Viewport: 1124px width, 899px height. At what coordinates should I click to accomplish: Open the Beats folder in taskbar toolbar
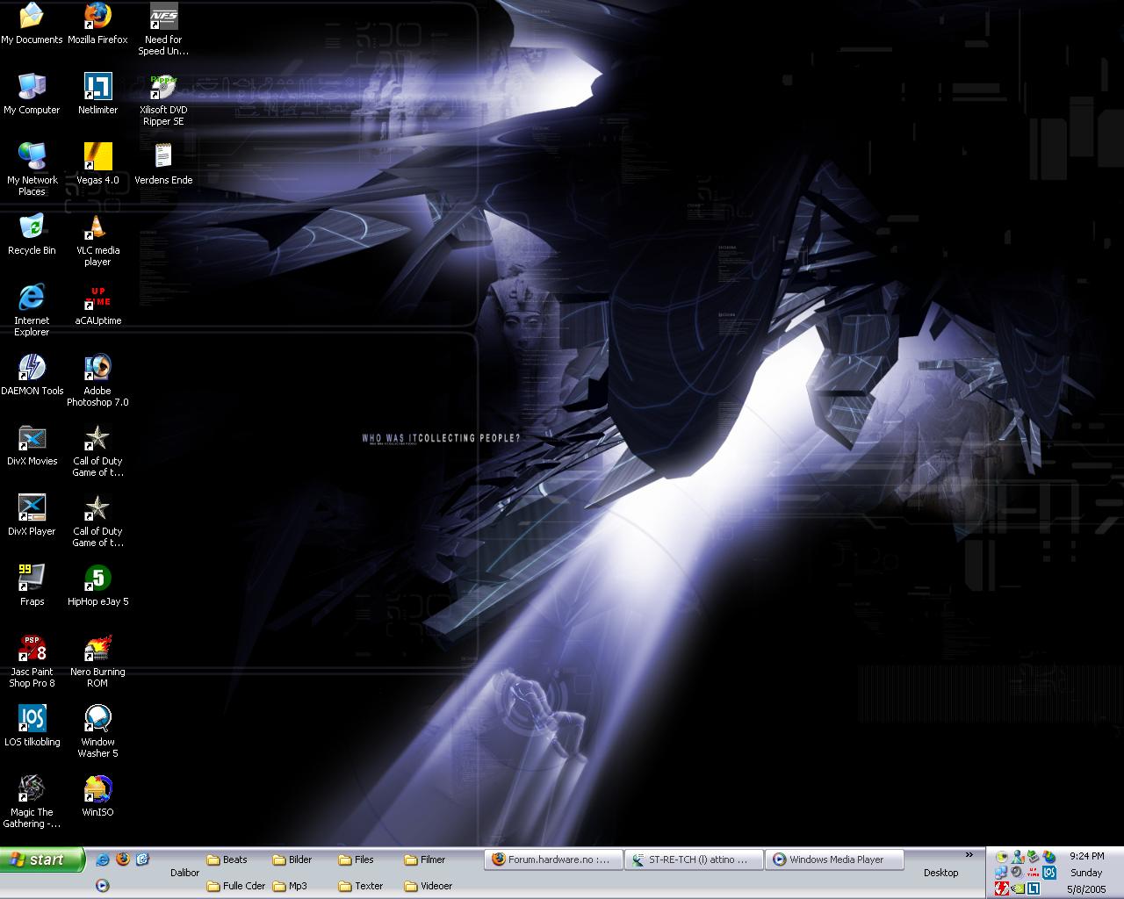click(227, 859)
